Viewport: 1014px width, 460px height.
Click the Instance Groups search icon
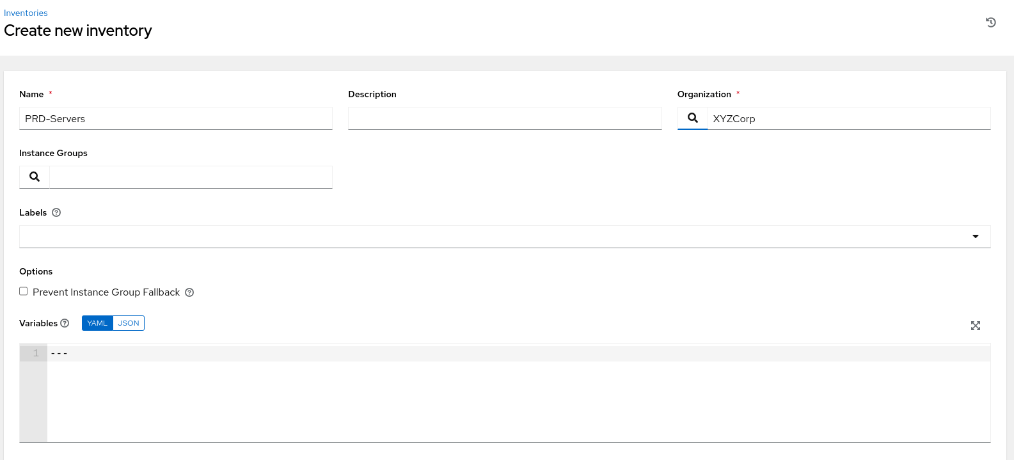pyautogui.click(x=35, y=177)
